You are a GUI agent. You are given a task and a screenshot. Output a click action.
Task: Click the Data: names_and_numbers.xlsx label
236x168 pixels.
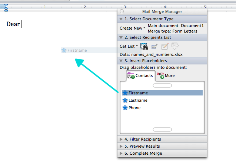coord(151,54)
